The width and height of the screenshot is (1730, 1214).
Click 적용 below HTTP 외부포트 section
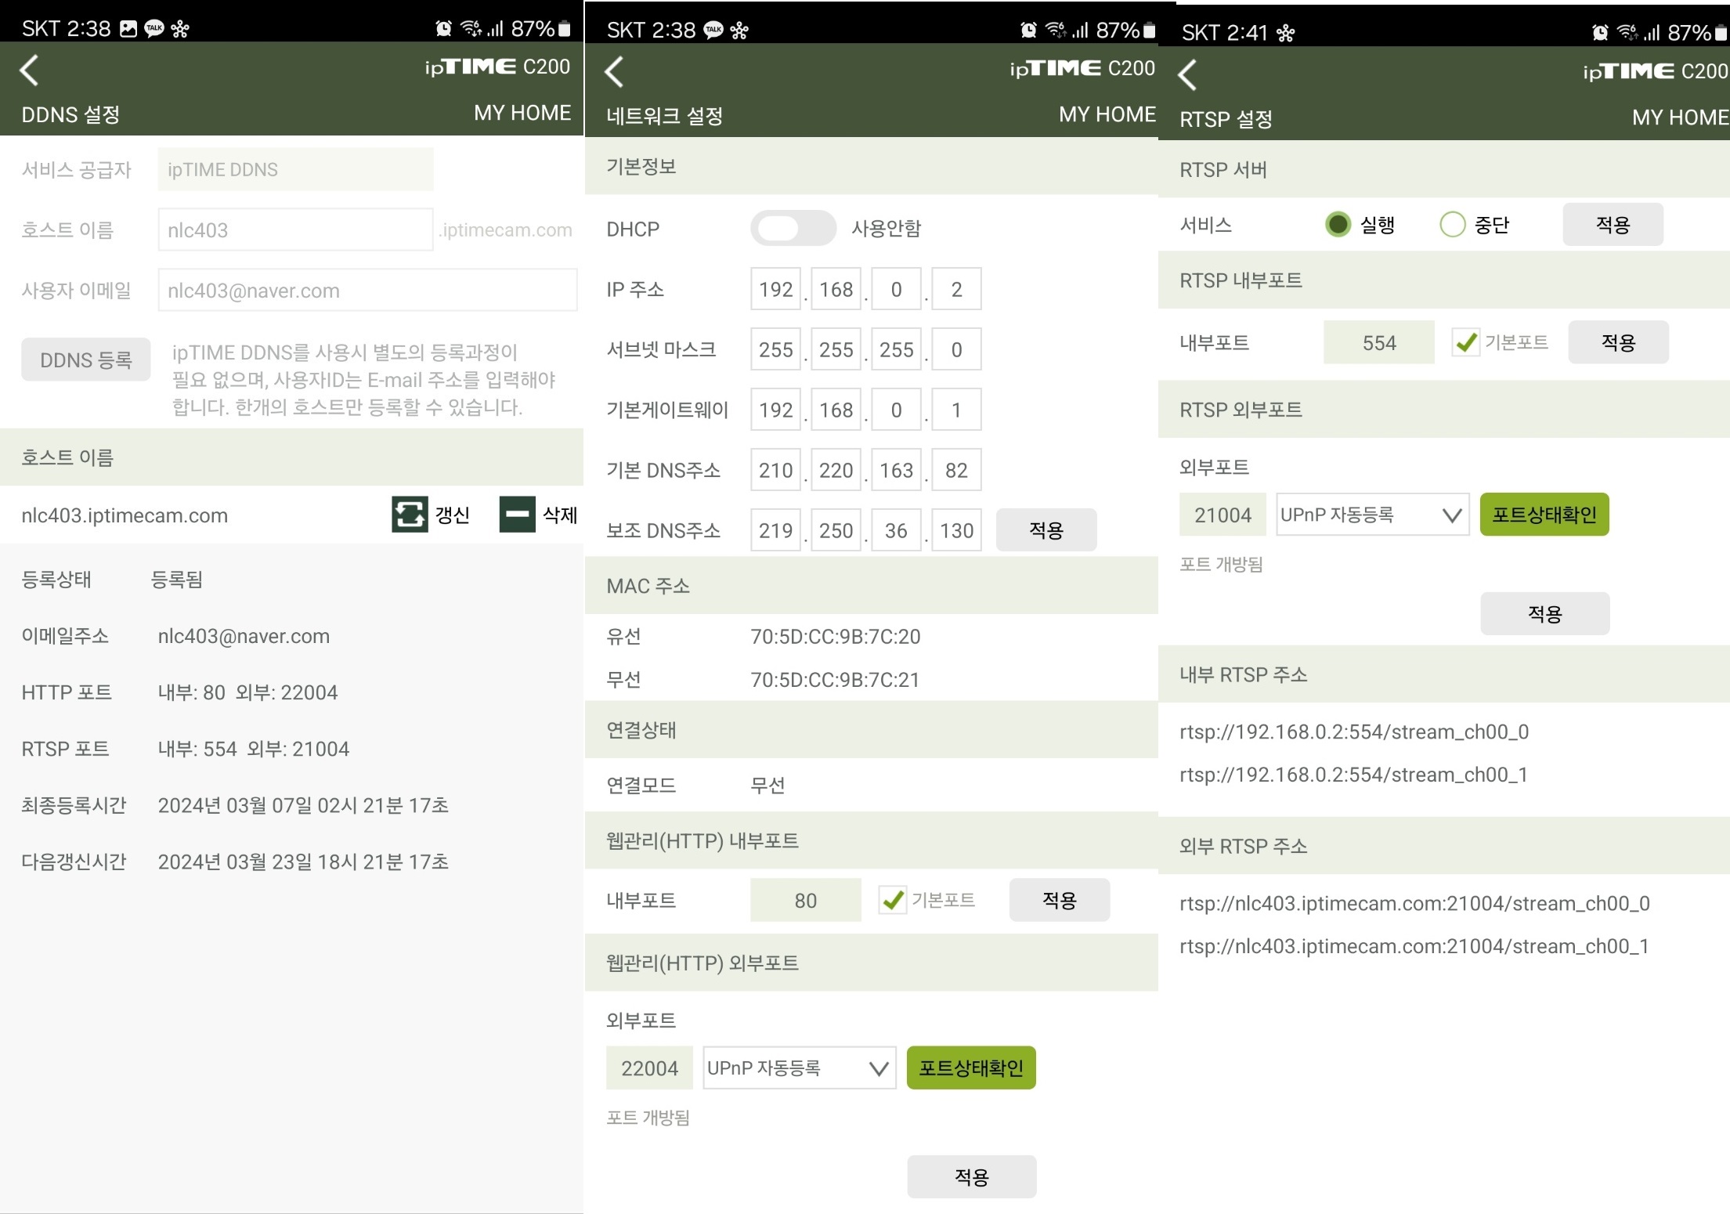[972, 1176]
